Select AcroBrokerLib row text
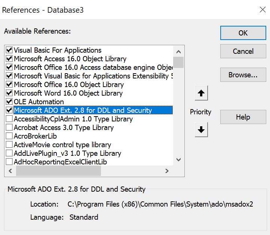270x235 pixels. click(x=35, y=136)
